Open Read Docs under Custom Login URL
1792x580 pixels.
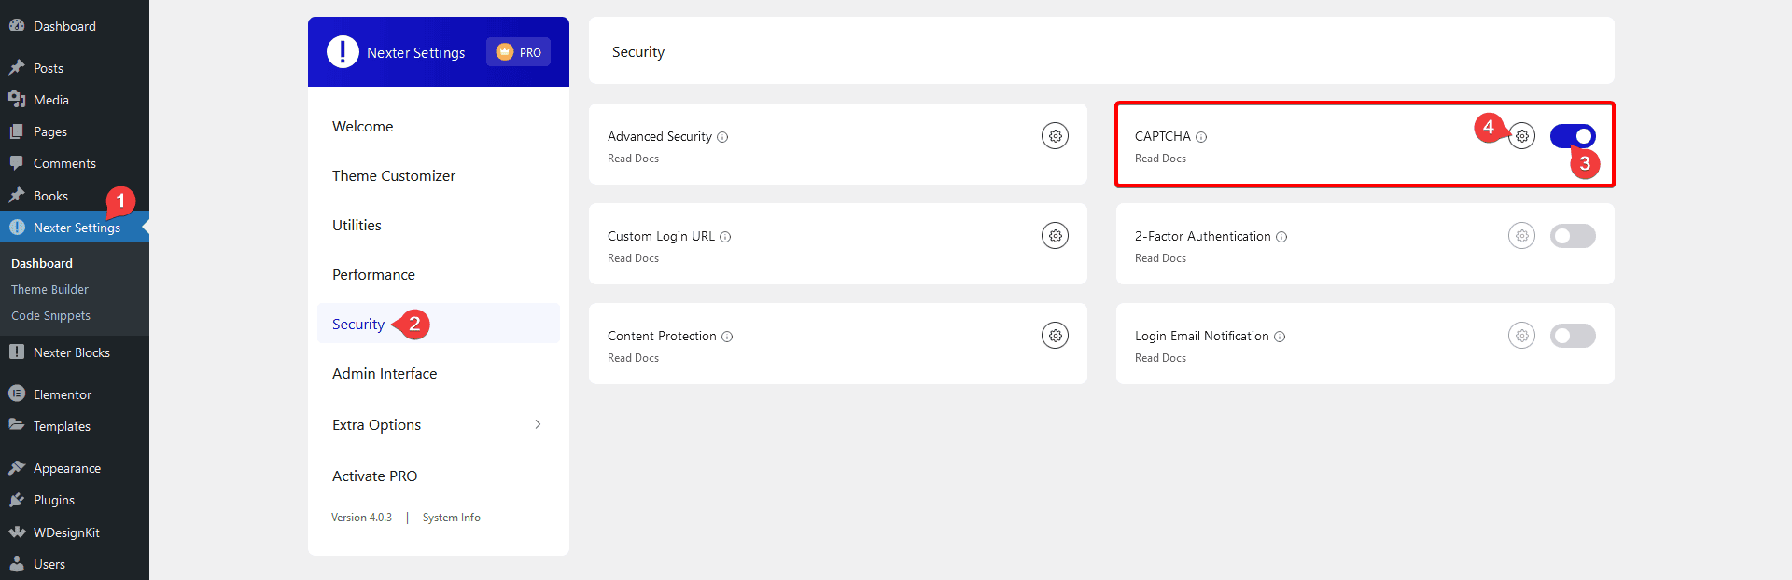tap(633, 258)
